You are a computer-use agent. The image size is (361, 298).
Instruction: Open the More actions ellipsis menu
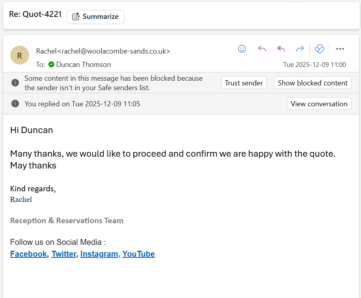tap(340, 49)
